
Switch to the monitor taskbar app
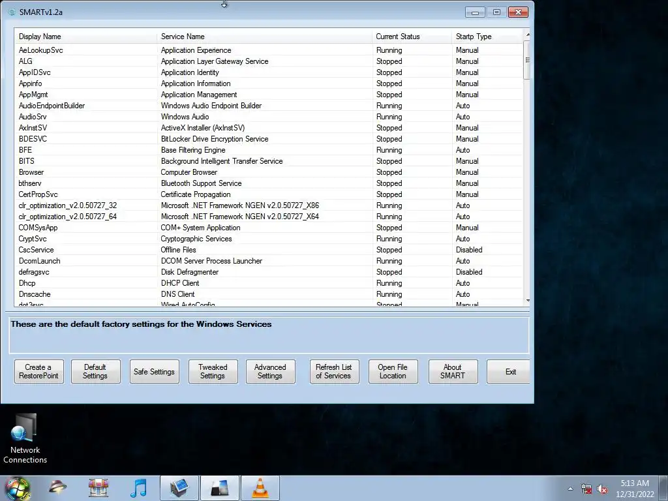pyautogui.click(x=179, y=488)
